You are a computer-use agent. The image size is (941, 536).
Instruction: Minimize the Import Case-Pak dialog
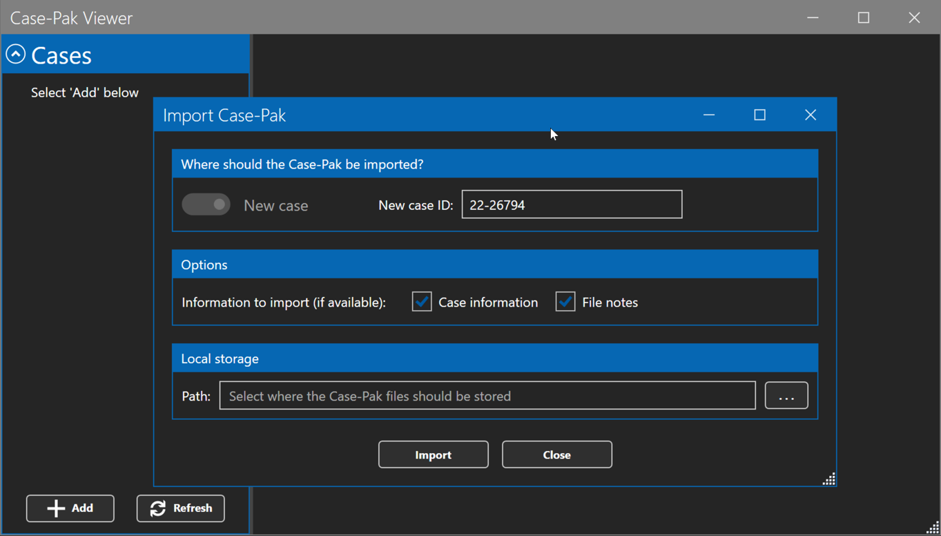709,115
